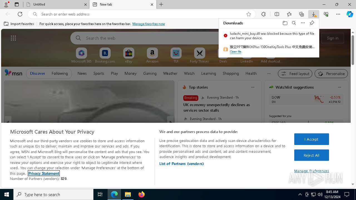Click Manage favorites now link

pos(149,24)
